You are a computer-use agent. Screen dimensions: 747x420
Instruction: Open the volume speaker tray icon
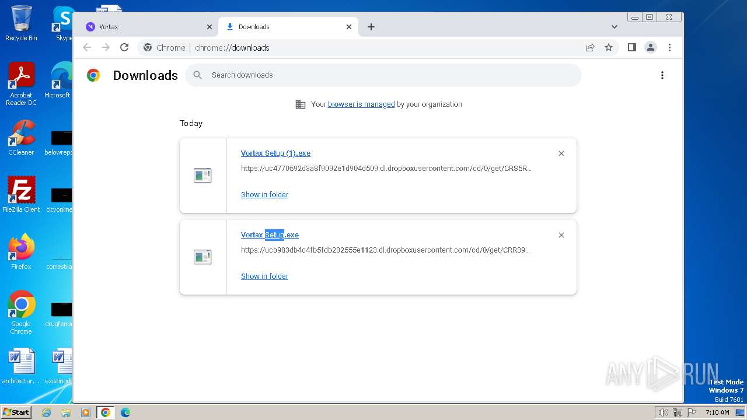663,412
